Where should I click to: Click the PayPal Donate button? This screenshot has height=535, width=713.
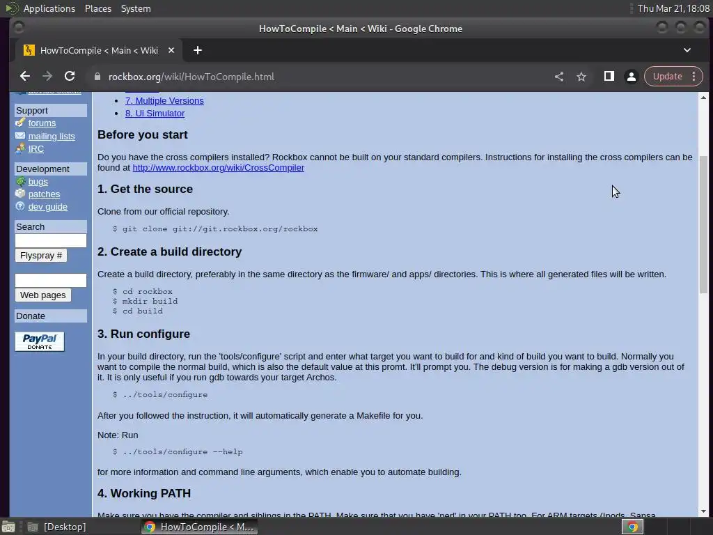(40, 341)
